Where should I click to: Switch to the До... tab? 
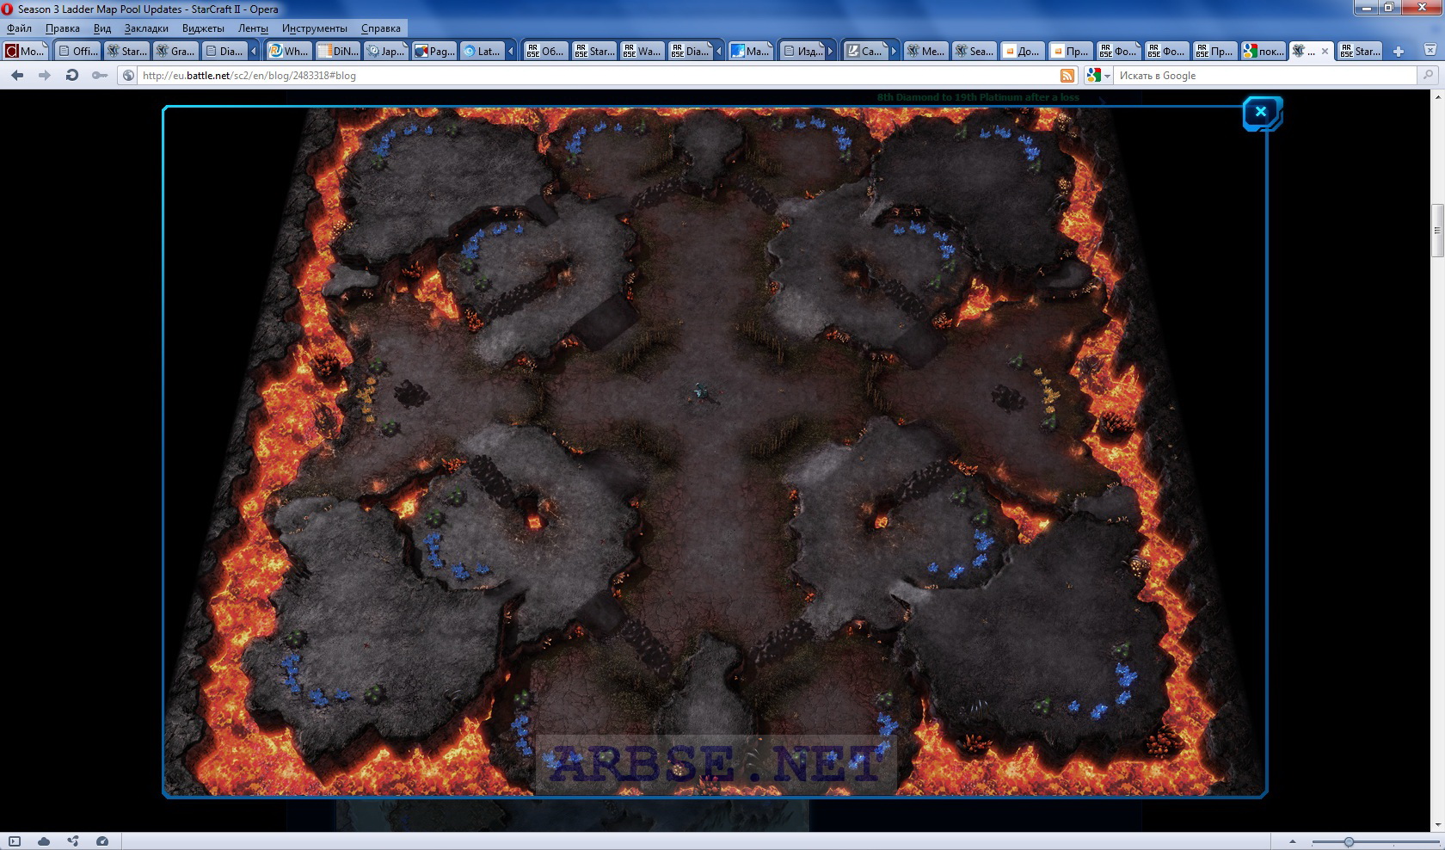tap(1022, 51)
